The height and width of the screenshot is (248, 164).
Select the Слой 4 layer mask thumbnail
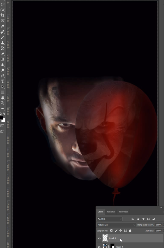[112, 246]
